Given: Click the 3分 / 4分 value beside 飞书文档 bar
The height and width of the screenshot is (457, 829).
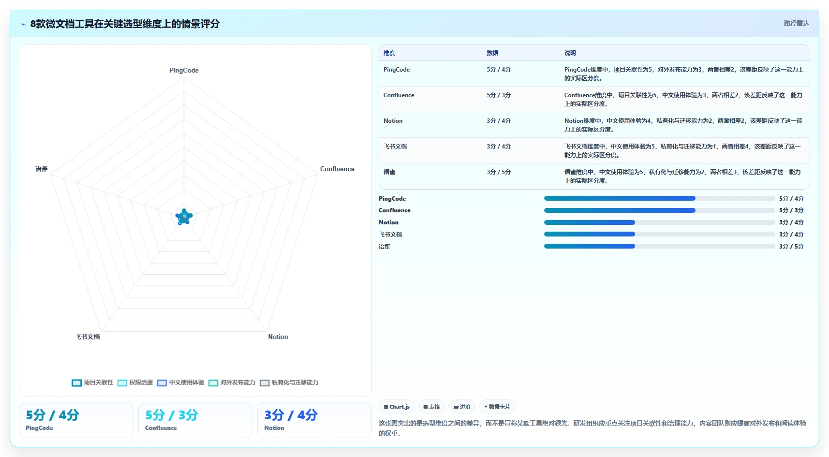Looking at the screenshot, I should [791, 235].
